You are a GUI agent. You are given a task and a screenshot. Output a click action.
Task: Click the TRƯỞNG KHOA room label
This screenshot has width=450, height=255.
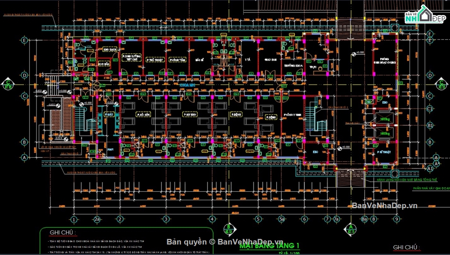(x=293, y=66)
